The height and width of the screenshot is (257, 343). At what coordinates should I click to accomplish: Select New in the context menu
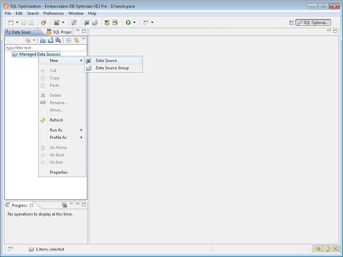pyautogui.click(x=62, y=61)
